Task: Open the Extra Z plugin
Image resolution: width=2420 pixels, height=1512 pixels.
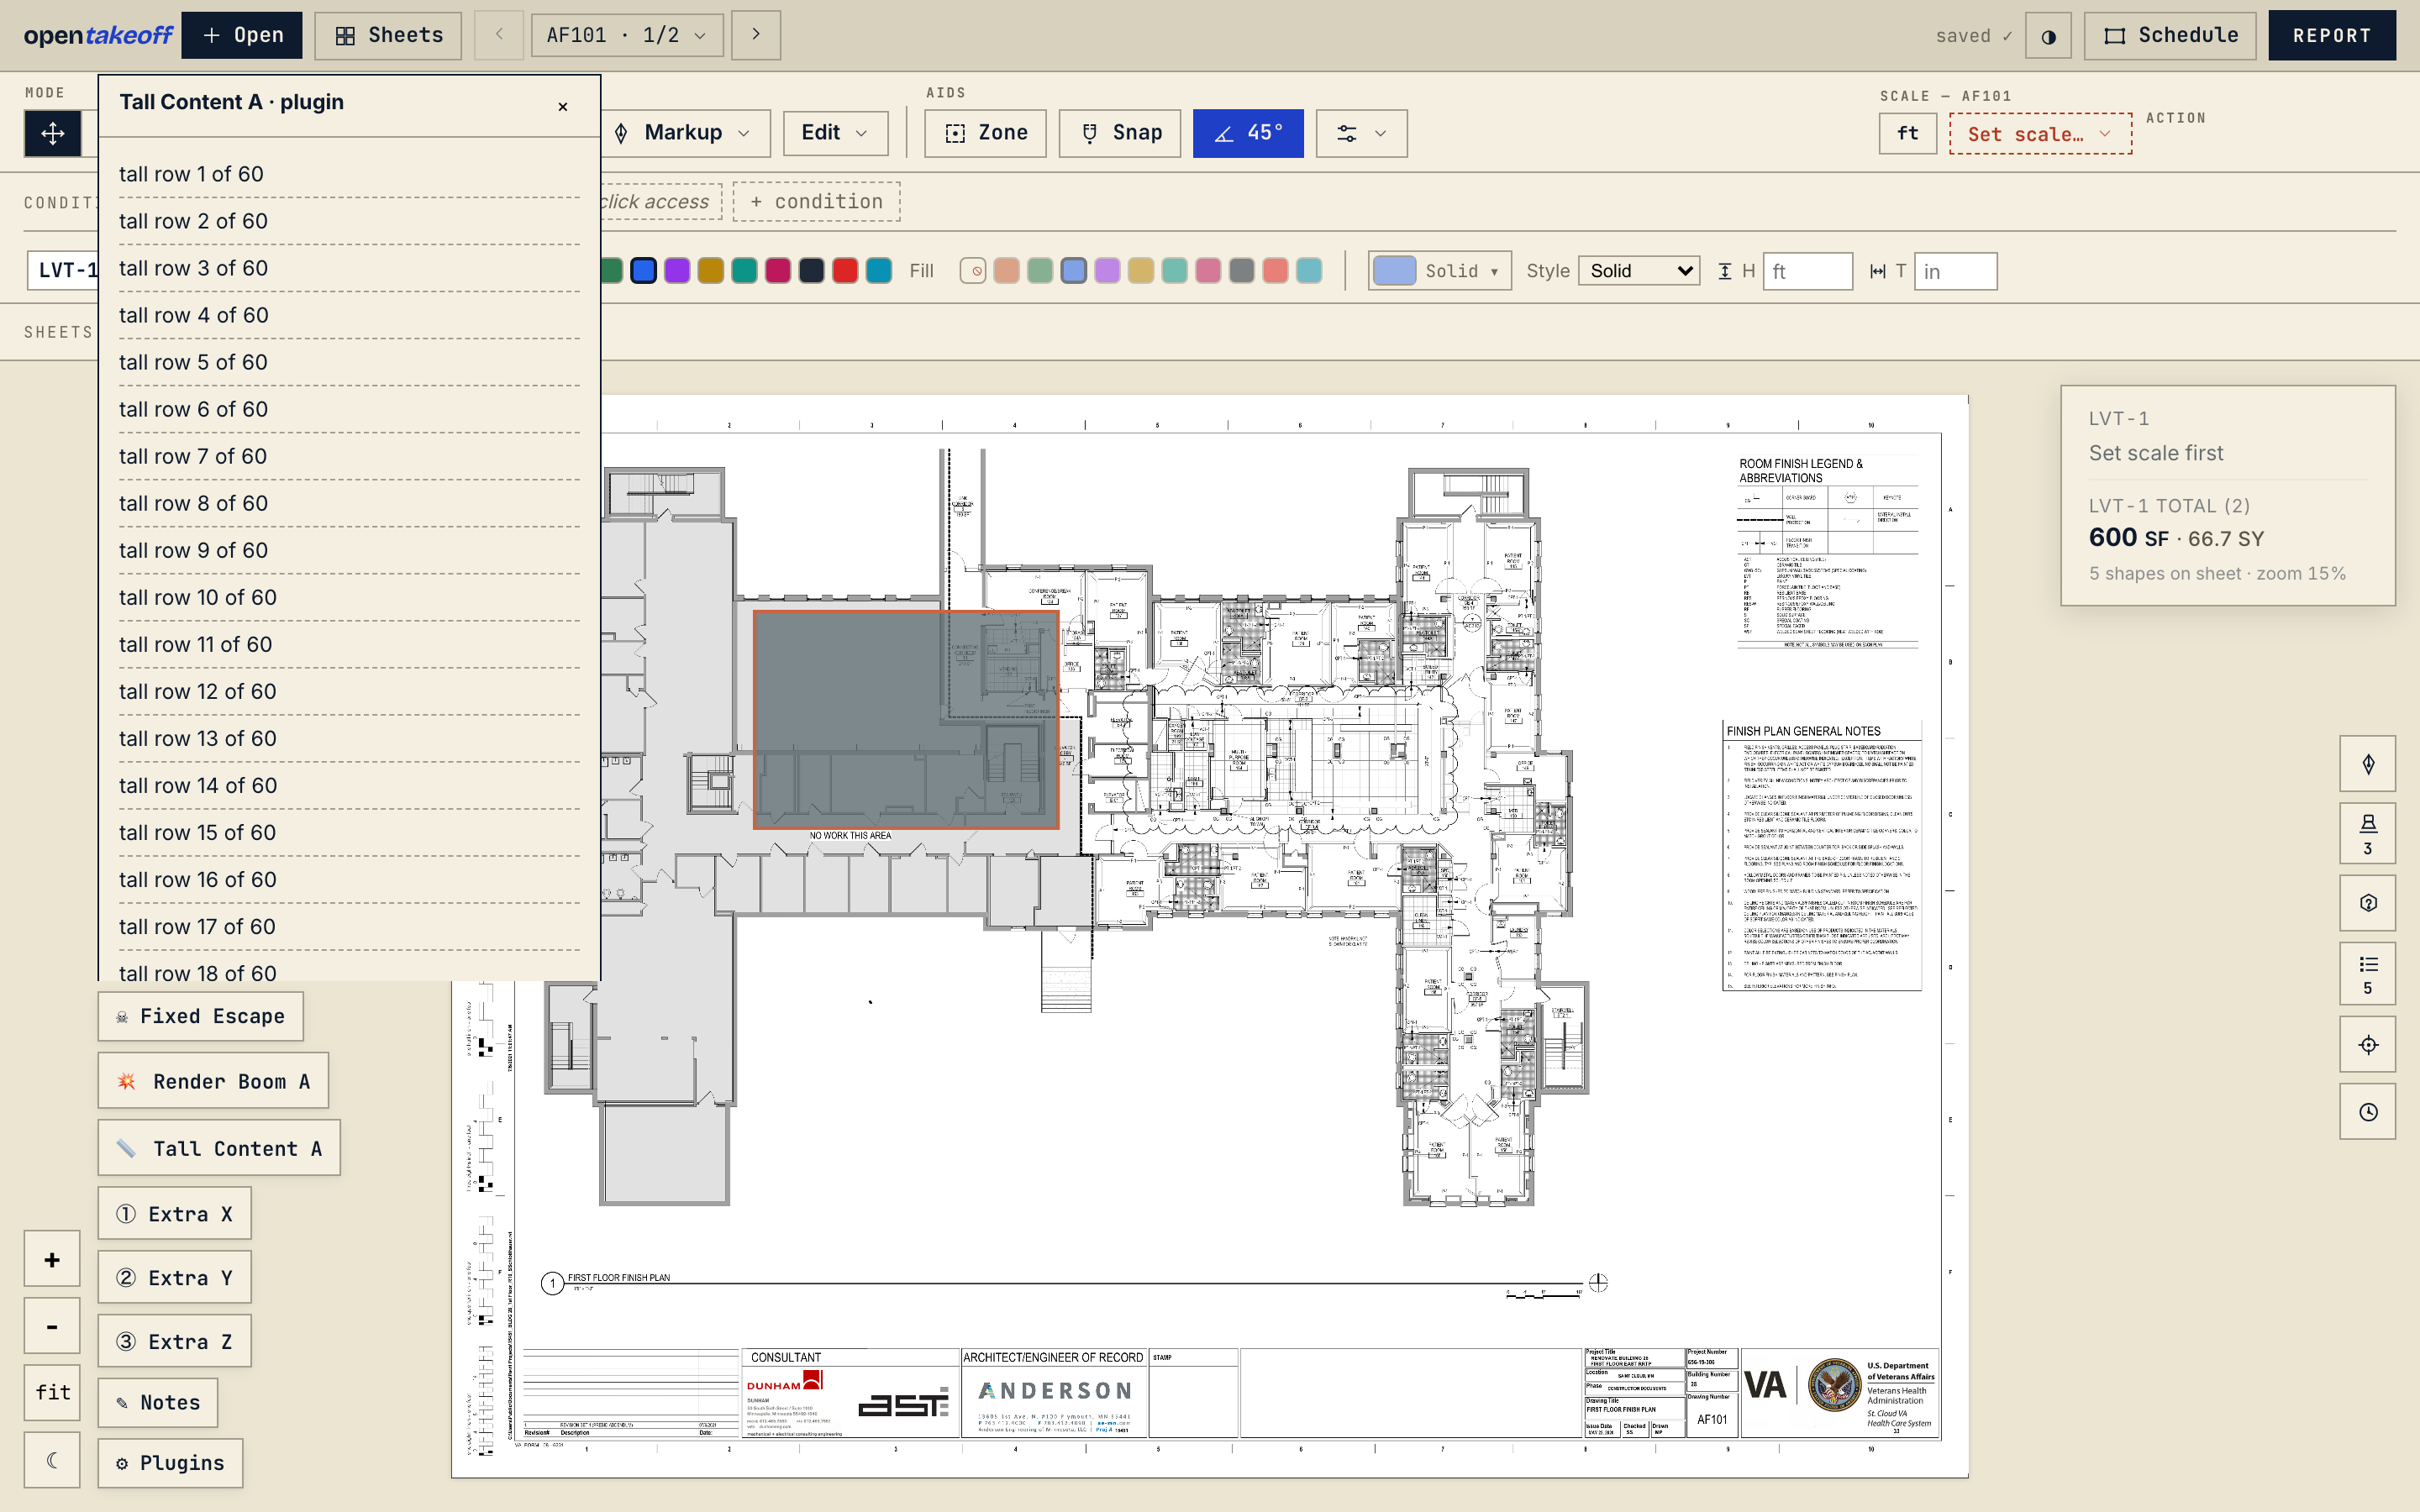Action: tap(174, 1342)
